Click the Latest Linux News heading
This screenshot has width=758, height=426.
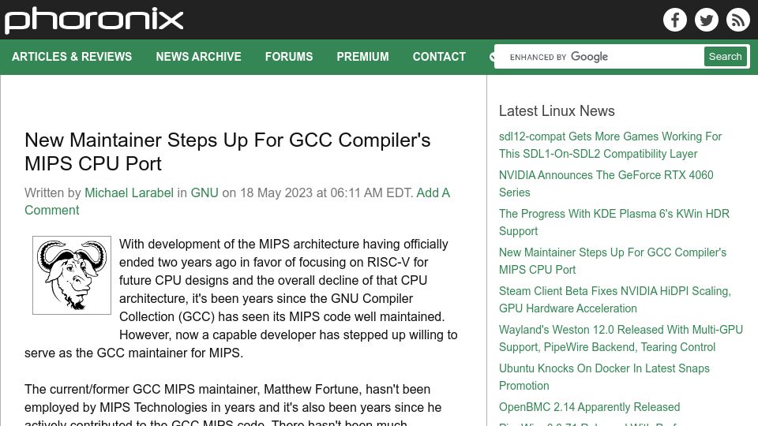[x=557, y=110]
